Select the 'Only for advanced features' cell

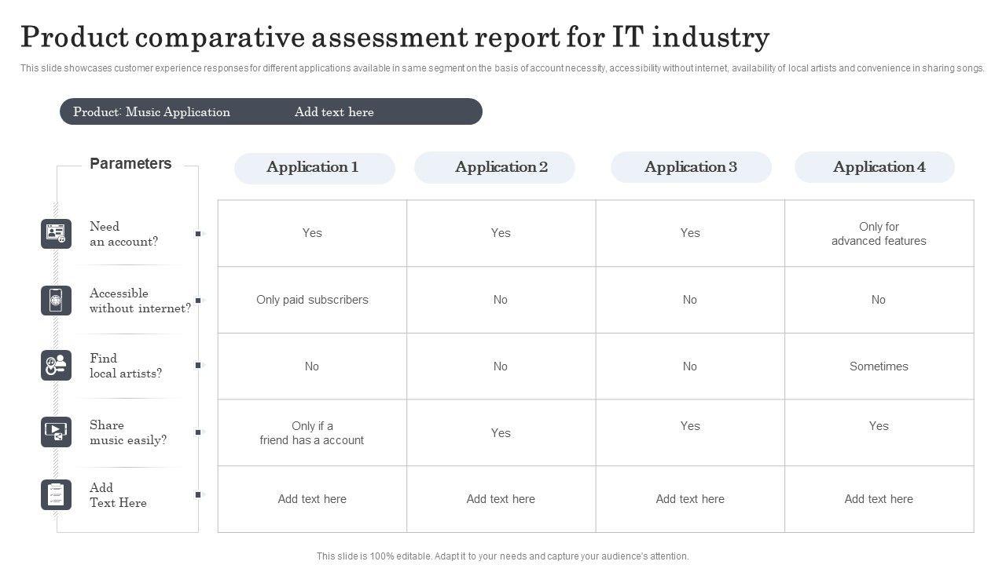pos(879,234)
